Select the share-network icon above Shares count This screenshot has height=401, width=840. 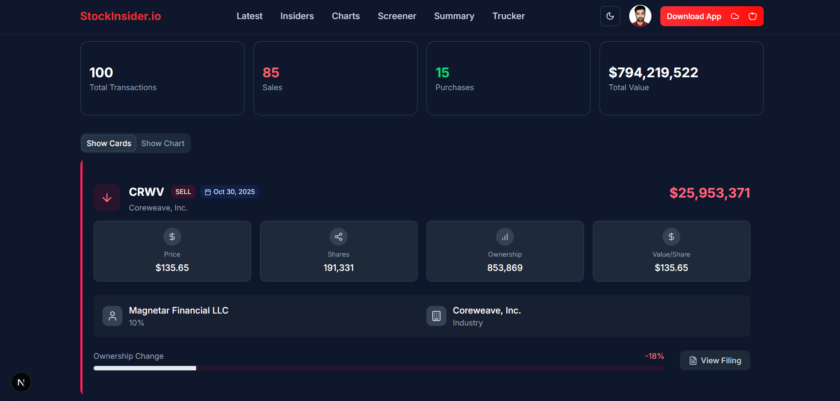pyautogui.click(x=338, y=237)
